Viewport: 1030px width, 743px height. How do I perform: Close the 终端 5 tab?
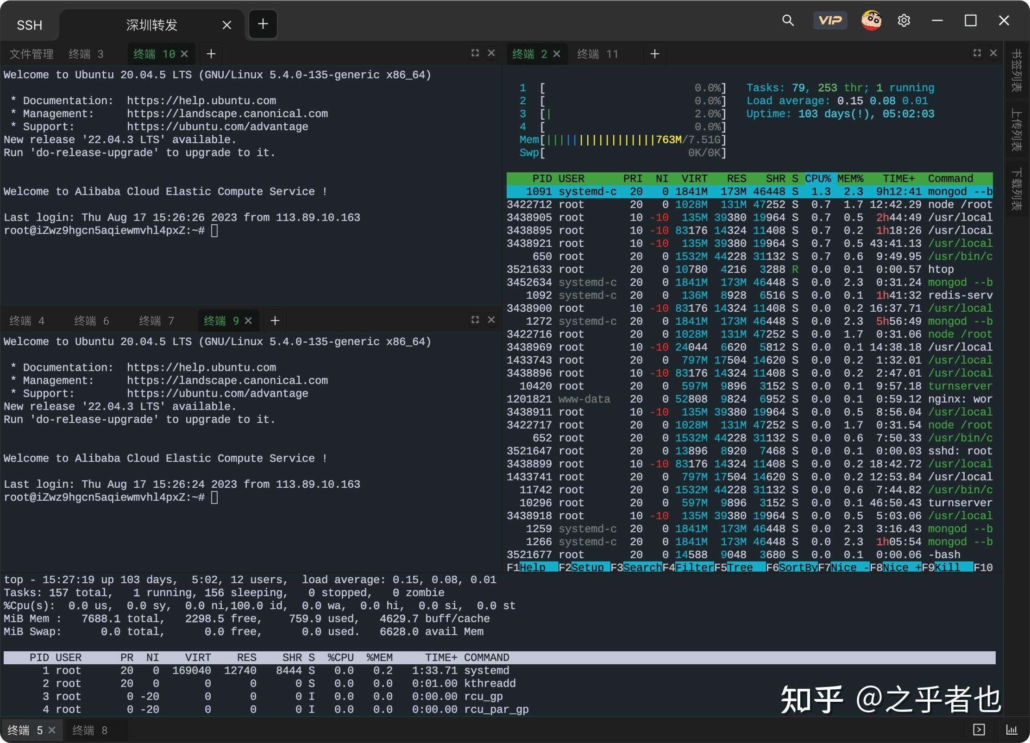tap(52, 730)
